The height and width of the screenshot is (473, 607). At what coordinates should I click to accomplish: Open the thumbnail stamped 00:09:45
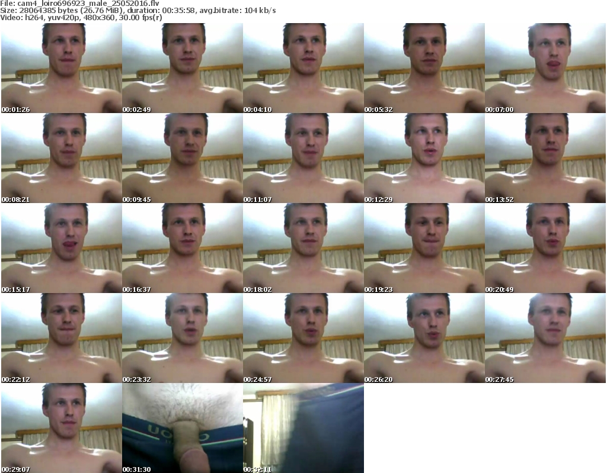183,158
